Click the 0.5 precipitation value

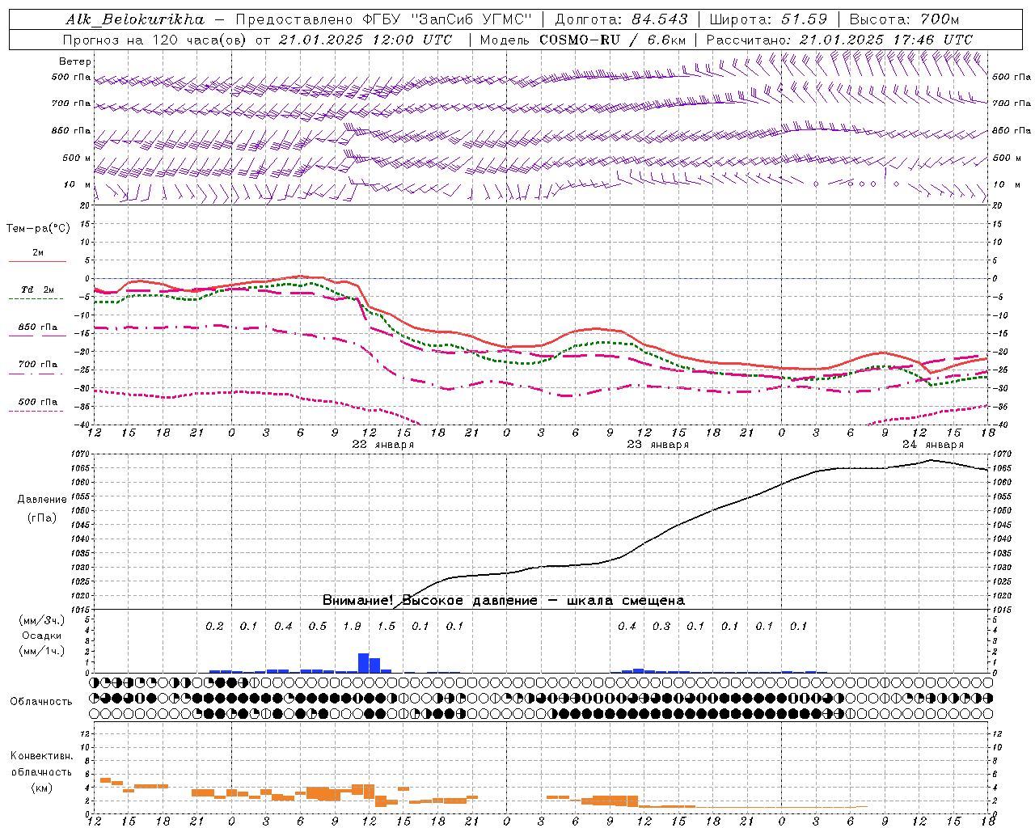point(318,627)
